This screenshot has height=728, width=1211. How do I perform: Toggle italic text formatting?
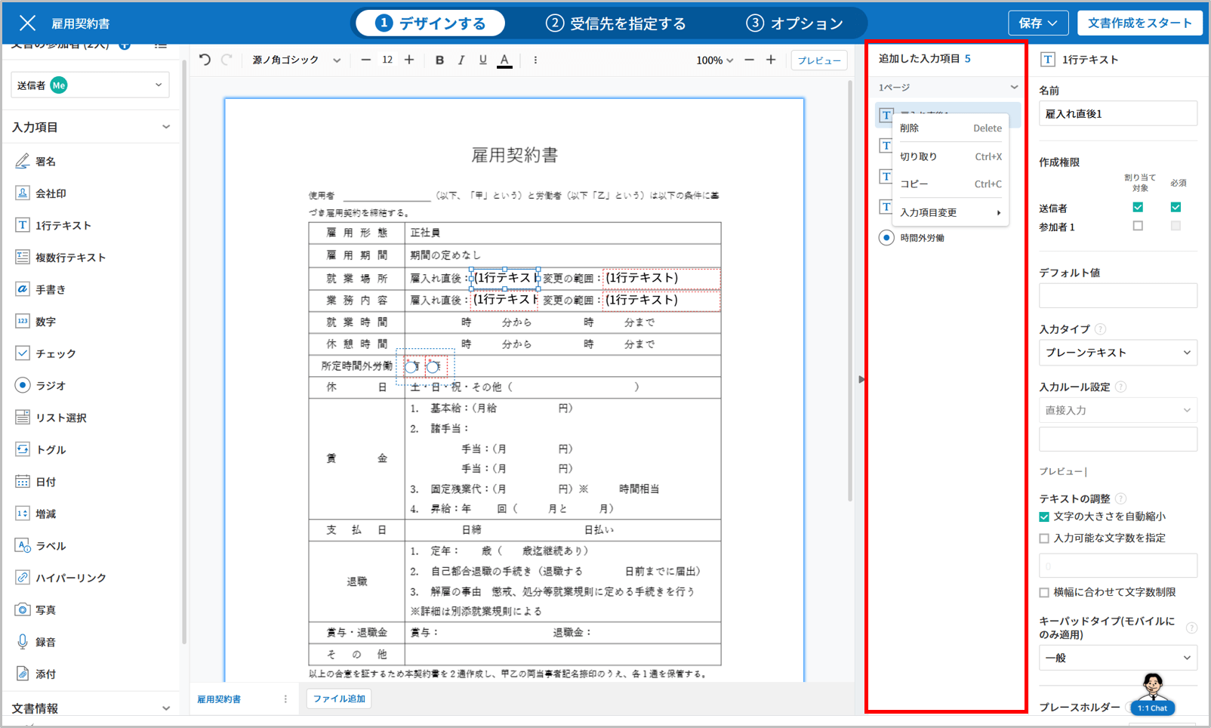click(461, 60)
